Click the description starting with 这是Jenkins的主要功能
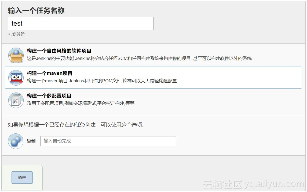The width and height of the screenshot is (307, 192). click(x=140, y=58)
